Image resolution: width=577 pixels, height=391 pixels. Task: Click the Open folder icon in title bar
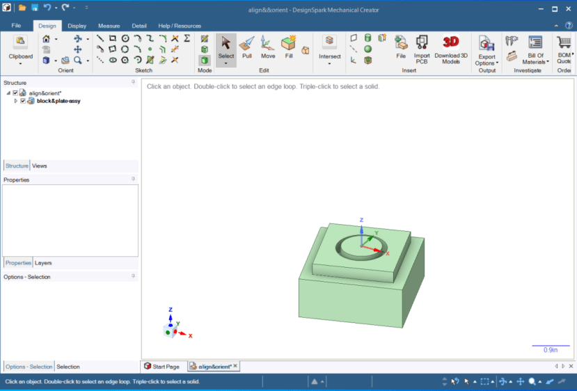point(22,8)
